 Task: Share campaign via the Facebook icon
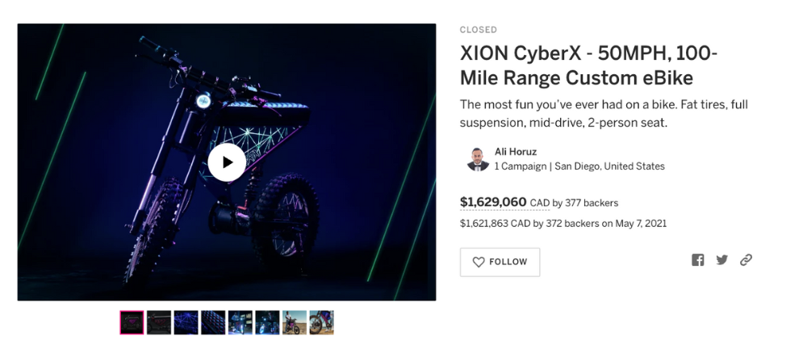(697, 260)
